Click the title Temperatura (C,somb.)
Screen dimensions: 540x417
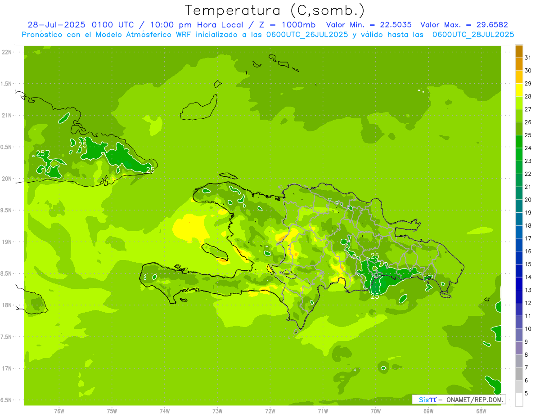[275, 10]
